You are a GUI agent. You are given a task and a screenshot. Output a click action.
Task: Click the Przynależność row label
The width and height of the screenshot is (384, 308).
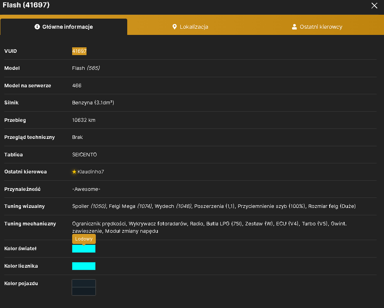click(22, 189)
